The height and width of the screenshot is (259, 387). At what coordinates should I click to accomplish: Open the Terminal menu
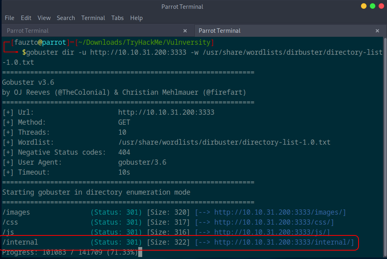(x=93, y=18)
